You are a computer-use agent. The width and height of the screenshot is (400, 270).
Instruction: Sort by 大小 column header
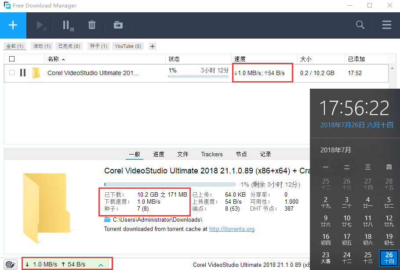pyautogui.click(x=305, y=59)
